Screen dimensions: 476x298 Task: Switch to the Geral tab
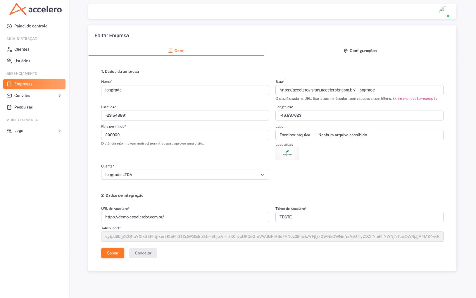(176, 51)
